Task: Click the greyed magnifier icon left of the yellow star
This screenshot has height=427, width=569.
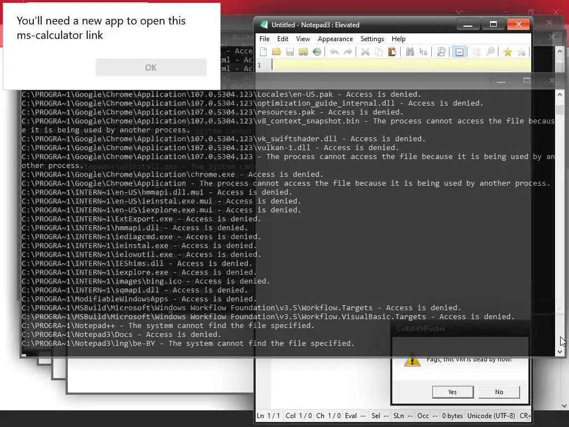Action: pyautogui.click(x=490, y=52)
